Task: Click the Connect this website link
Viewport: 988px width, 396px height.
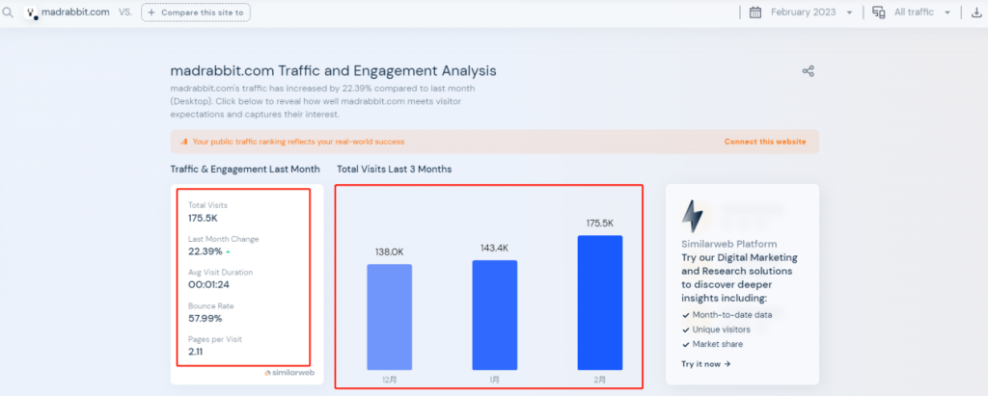Action: point(765,142)
